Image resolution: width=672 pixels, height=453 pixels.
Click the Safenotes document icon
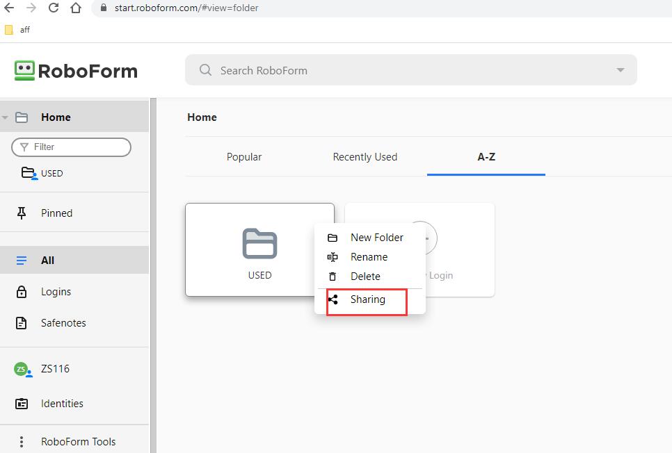pos(22,323)
